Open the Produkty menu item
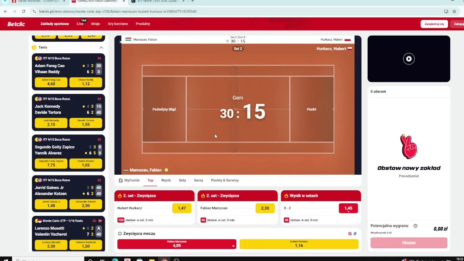This screenshot has width=464, height=261. [x=143, y=24]
